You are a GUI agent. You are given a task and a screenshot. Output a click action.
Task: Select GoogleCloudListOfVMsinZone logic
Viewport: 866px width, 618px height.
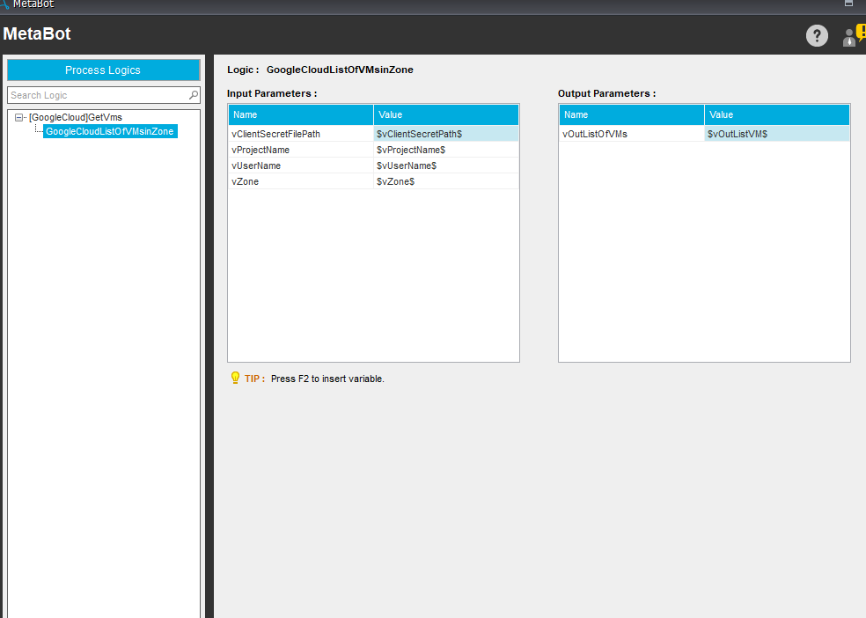[x=110, y=131]
